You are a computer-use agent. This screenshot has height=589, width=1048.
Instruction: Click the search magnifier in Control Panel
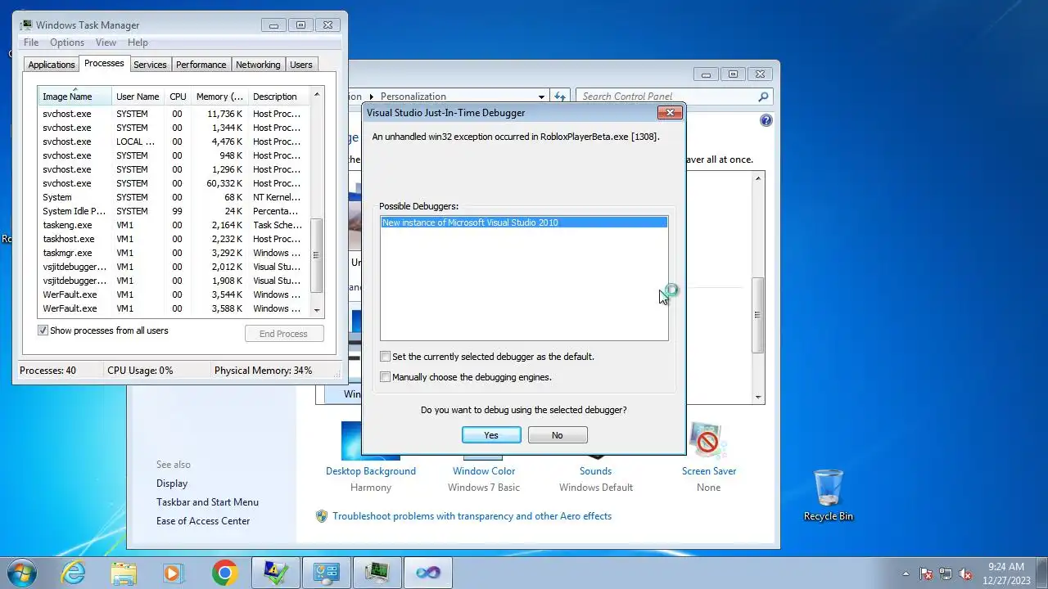click(763, 97)
